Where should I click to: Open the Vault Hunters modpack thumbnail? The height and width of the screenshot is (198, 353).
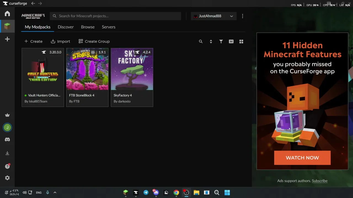coord(43,69)
